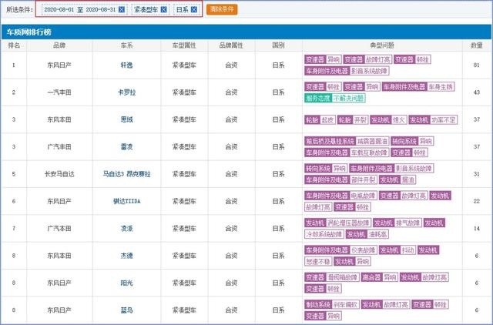Select the 制动系统 刹车偏软 tag
Viewport: 493px width, 325px height.
click(332, 304)
